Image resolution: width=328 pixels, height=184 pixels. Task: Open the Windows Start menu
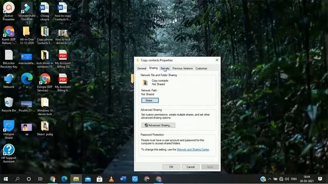click(6, 179)
